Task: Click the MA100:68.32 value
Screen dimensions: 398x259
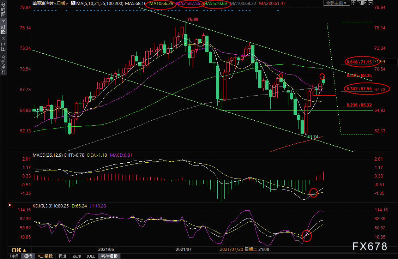Action: pos(243,4)
